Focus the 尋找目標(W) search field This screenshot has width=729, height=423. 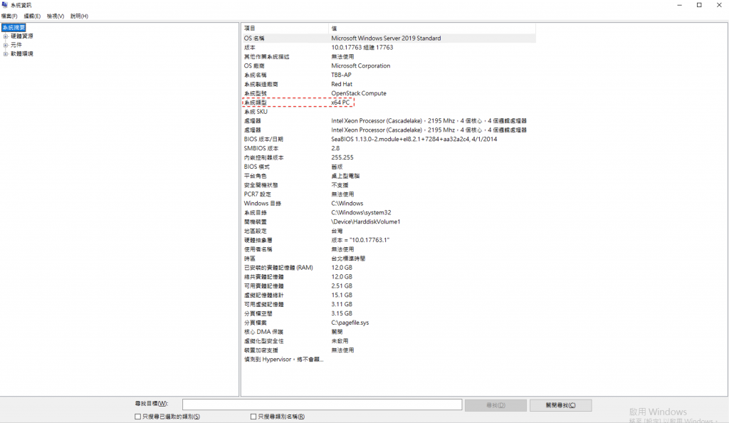pyautogui.click(x=322, y=405)
